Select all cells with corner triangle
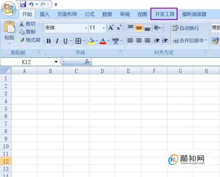The height and width of the screenshot is (177, 220). [6, 71]
